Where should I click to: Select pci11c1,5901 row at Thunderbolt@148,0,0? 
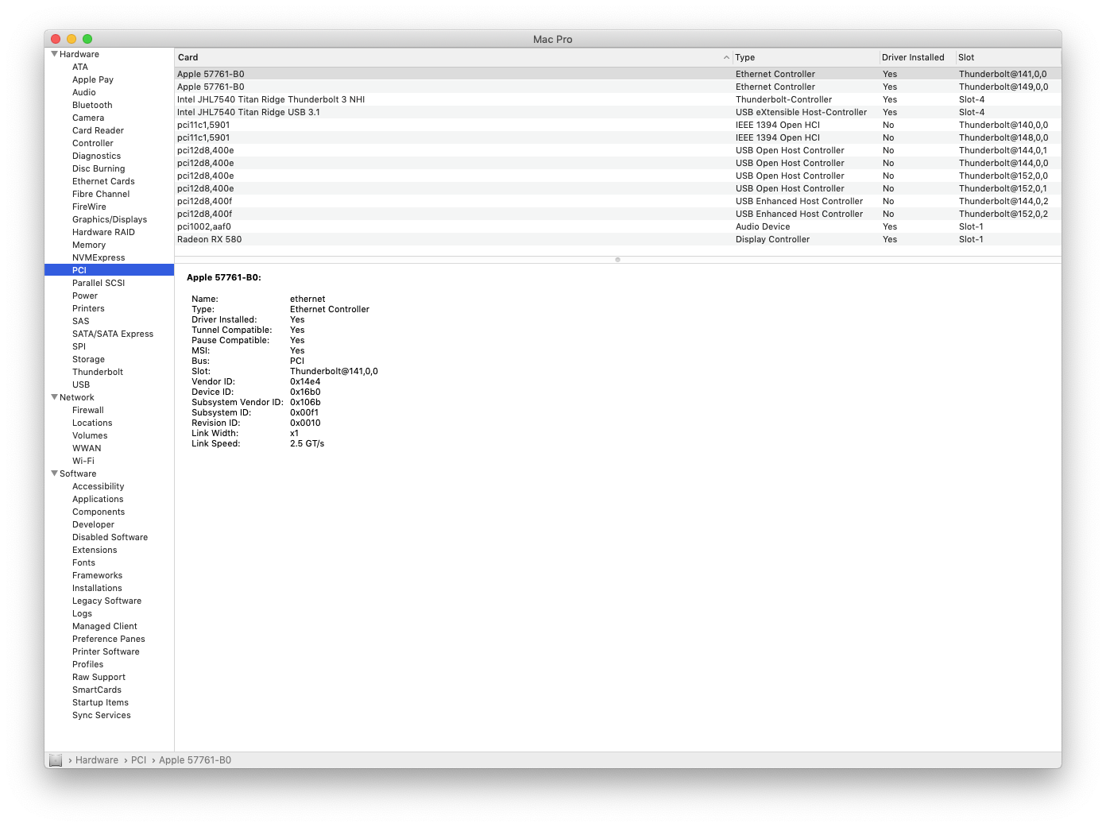coord(618,137)
